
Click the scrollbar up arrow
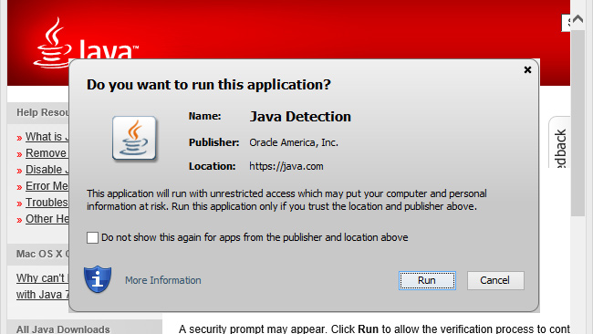[577, 18]
